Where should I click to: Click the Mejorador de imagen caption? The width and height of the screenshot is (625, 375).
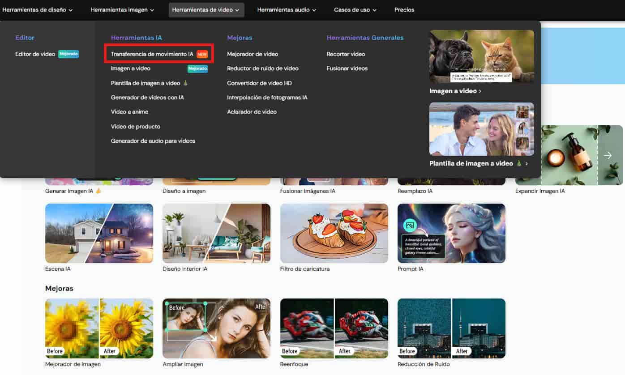coord(73,364)
